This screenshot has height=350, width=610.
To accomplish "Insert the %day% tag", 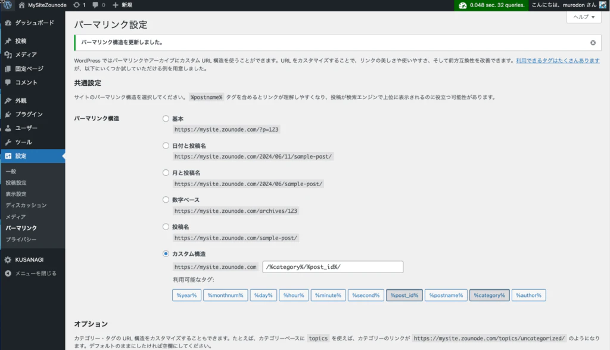I will 263,295.
